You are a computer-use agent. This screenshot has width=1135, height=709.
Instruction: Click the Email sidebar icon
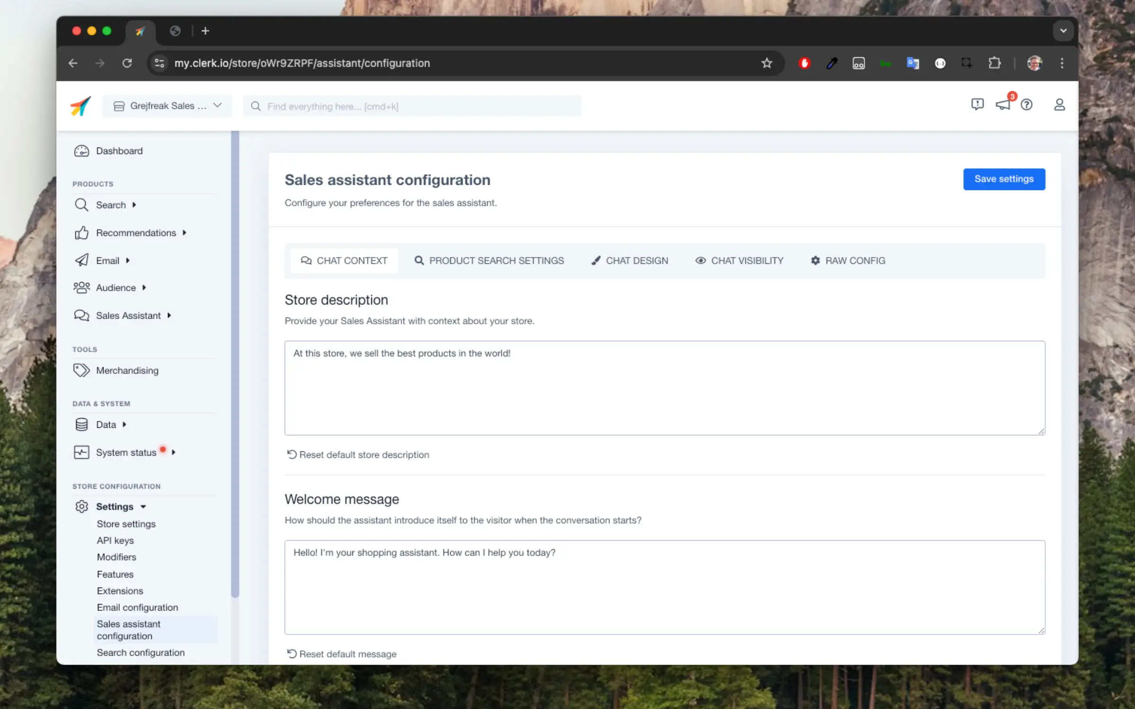(x=81, y=260)
